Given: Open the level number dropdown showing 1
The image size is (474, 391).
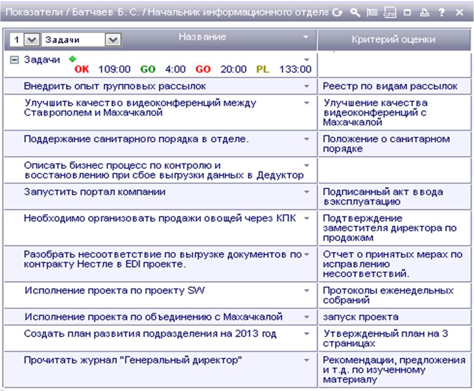Looking at the screenshot, I should tap(32, 40).
